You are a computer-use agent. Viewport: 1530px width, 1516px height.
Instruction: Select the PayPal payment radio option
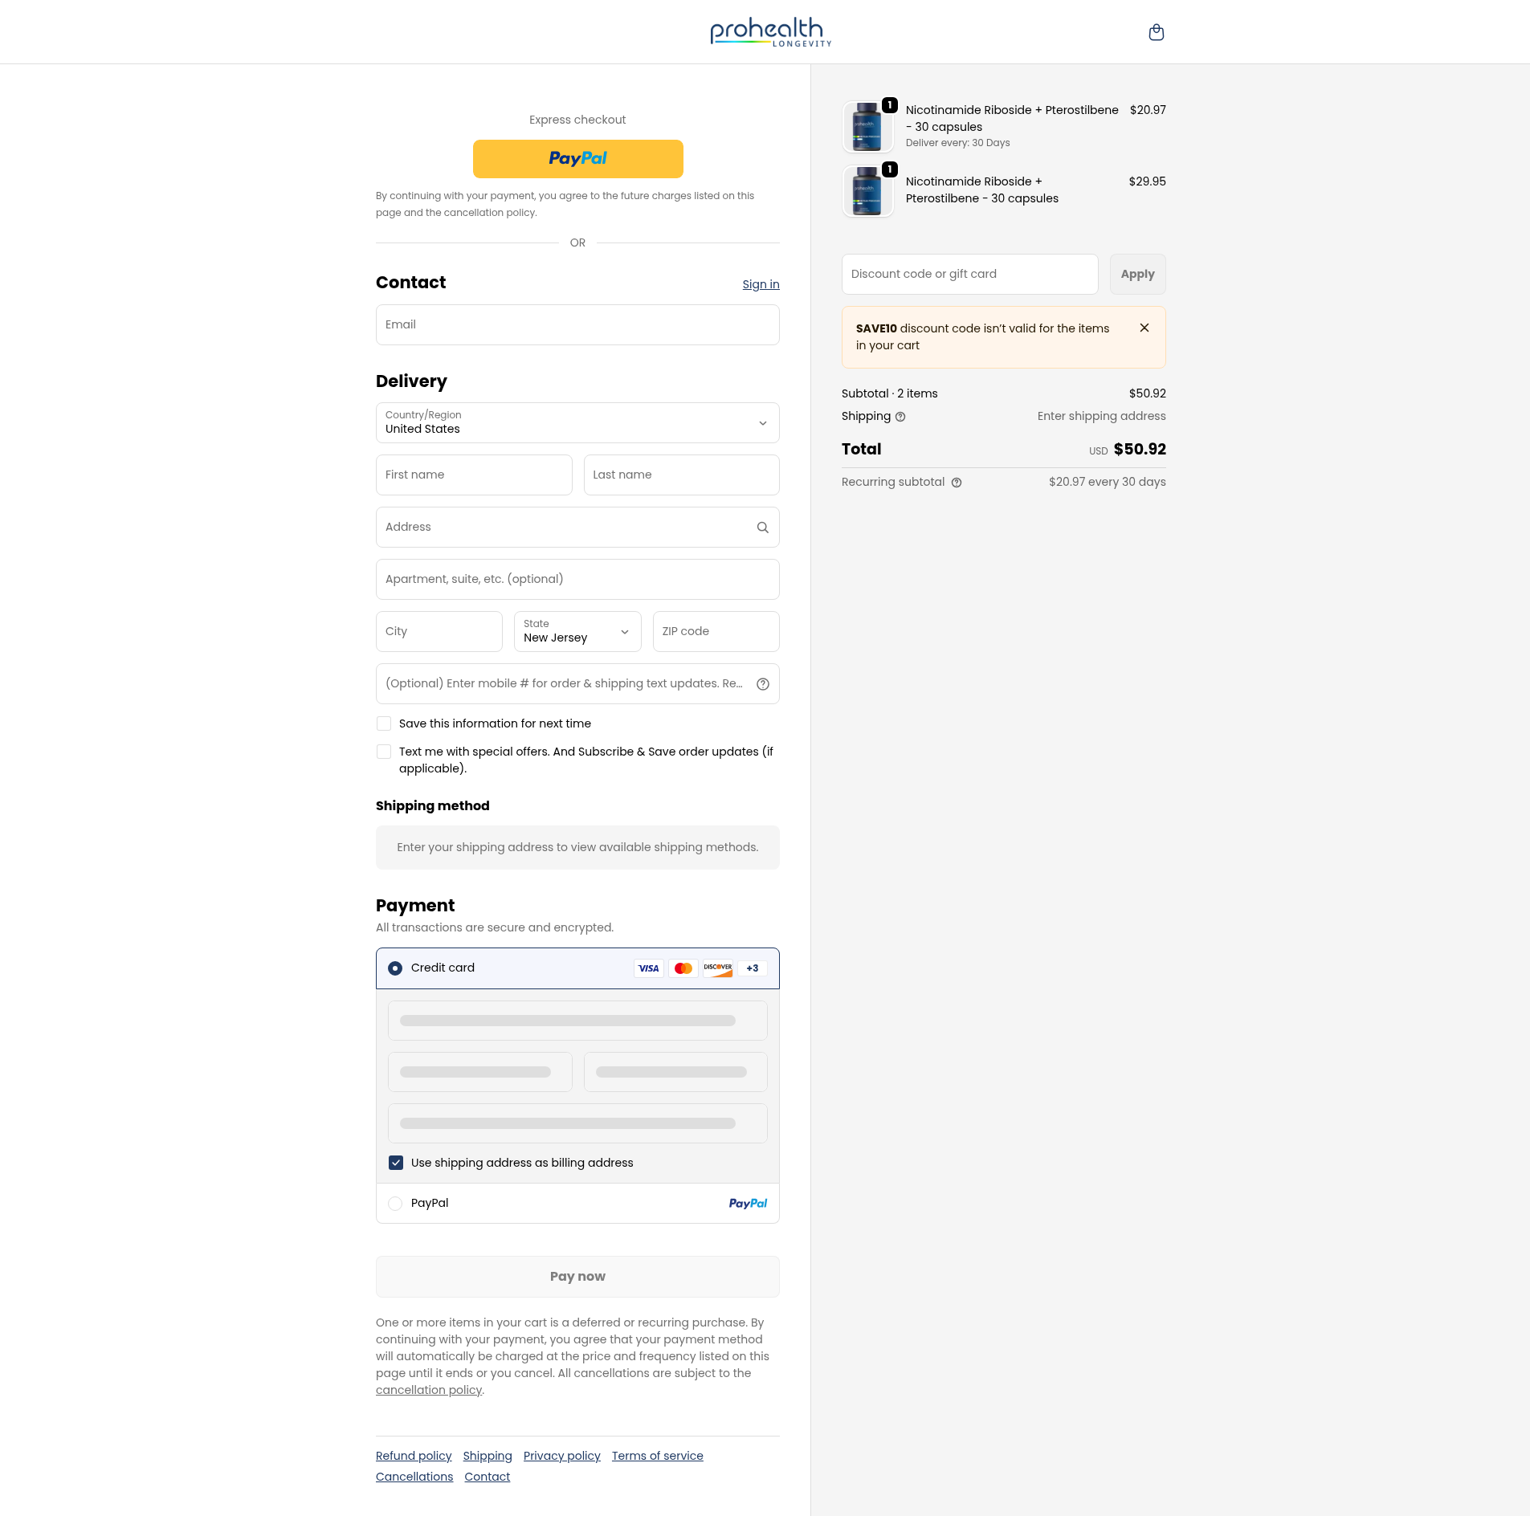coord(395,1204)
